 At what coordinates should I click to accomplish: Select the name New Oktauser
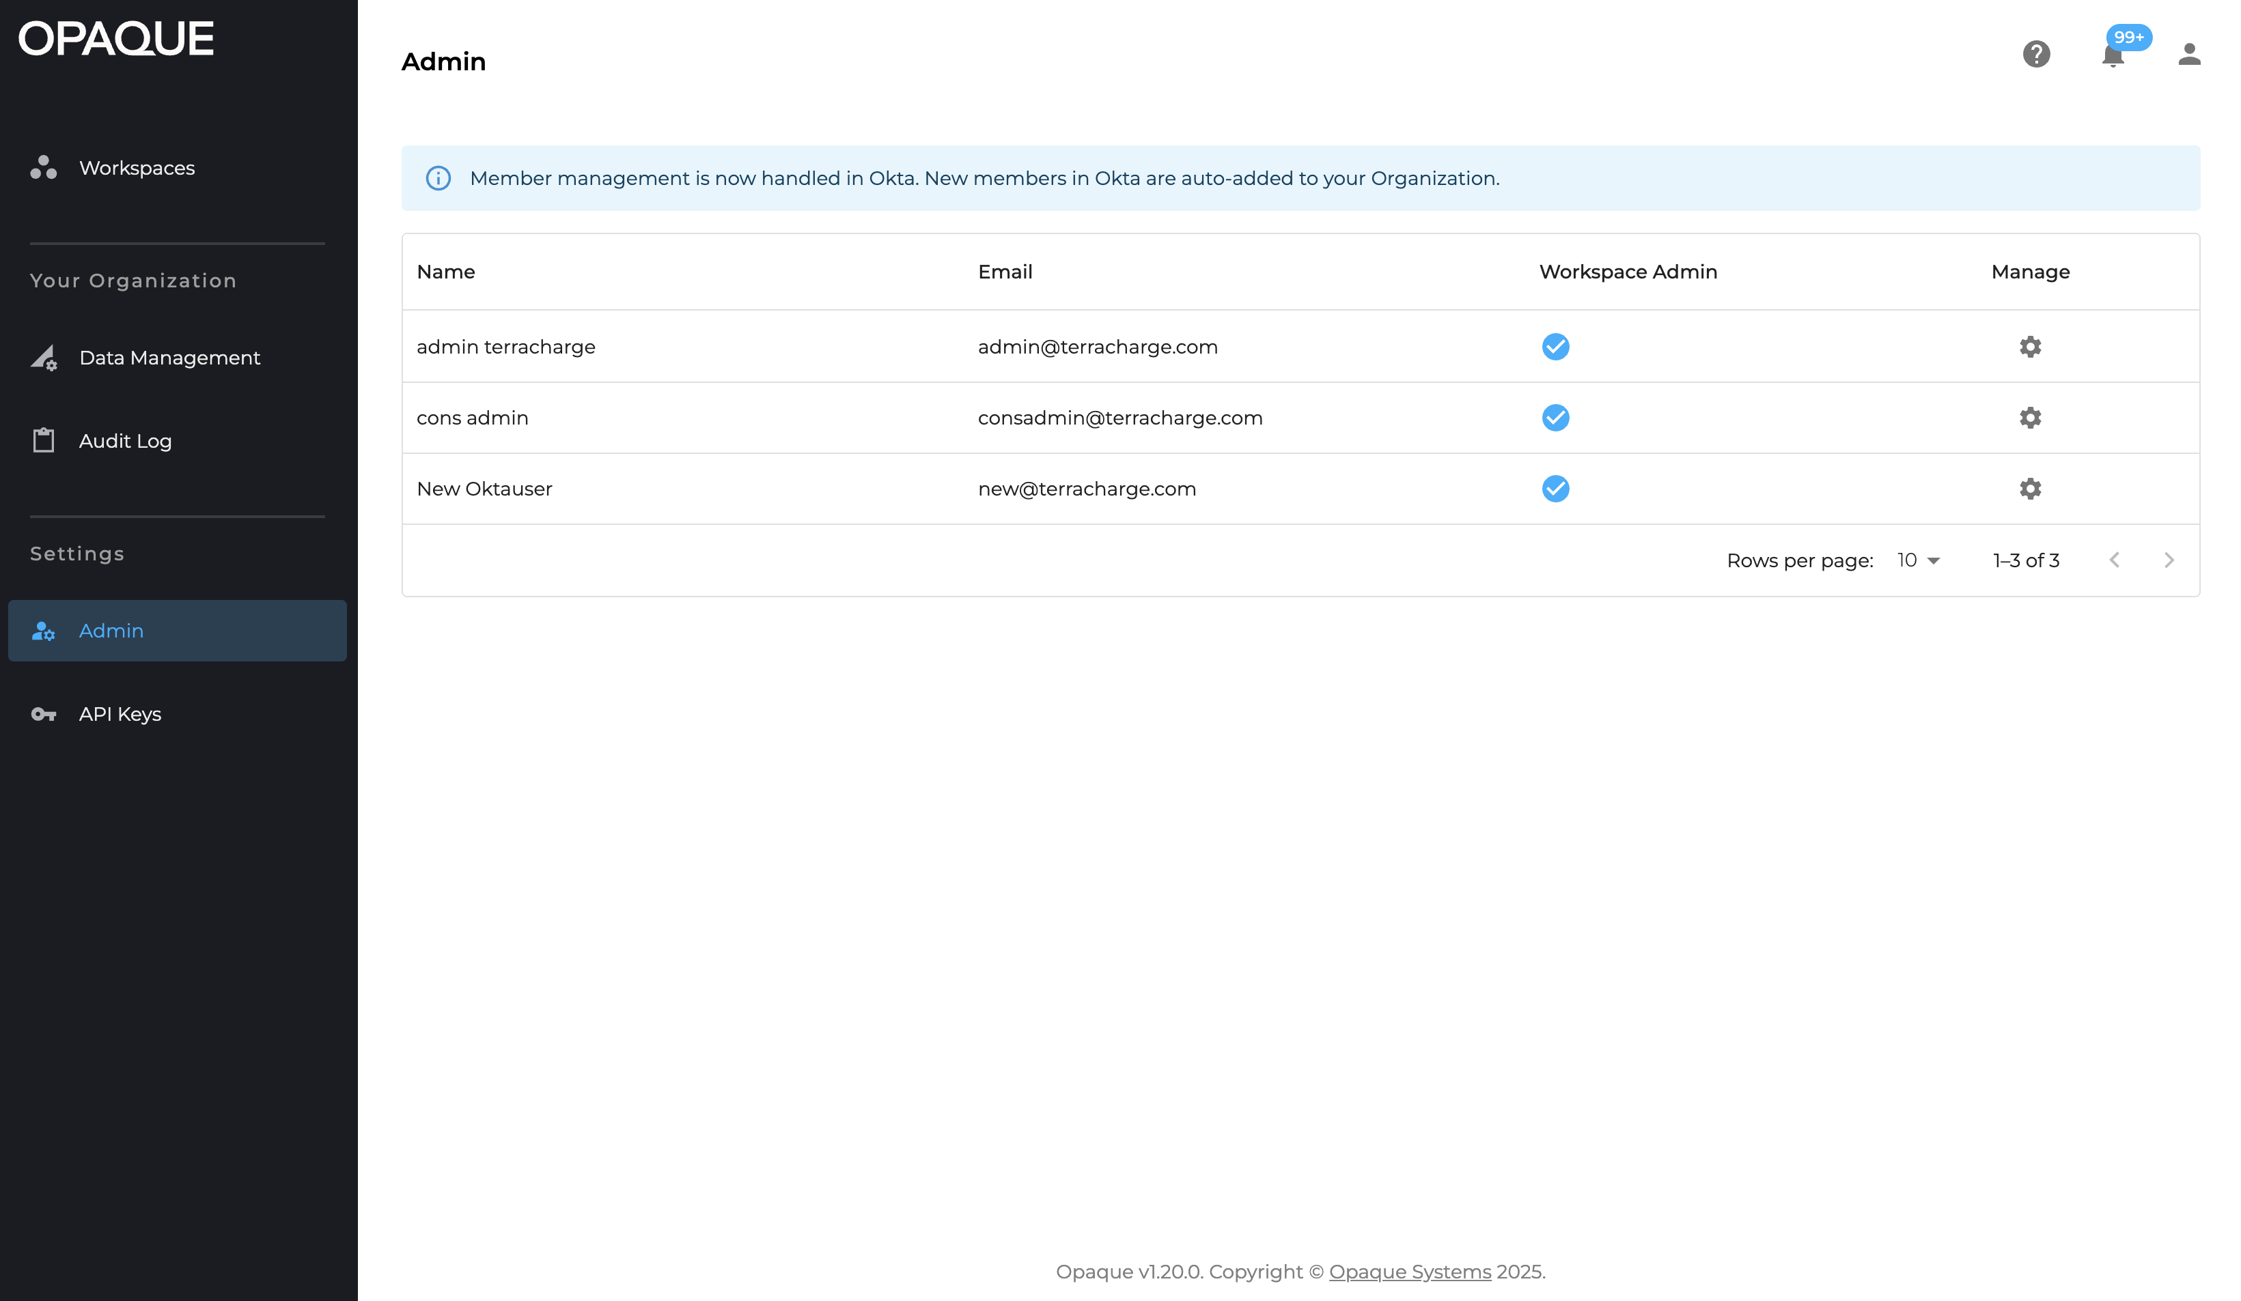pyautogui.click(x=485, y=489)
